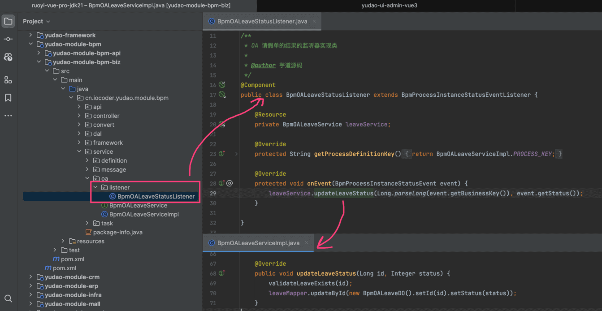Unfold collapsed getProcessDefinitionKey method on line 23
Screen dimensions: 602x311
point(237,154)
